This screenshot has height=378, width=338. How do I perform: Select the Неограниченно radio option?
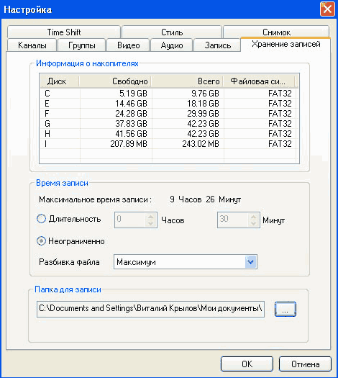41,241
